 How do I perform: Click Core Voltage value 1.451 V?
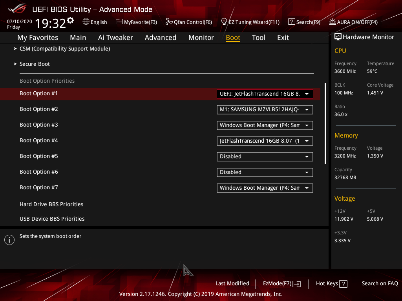[x=375, y=93]
